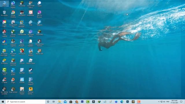Select the Wondershare Filmora shortcut
This screenshot has height=104, width=185.
39,43
